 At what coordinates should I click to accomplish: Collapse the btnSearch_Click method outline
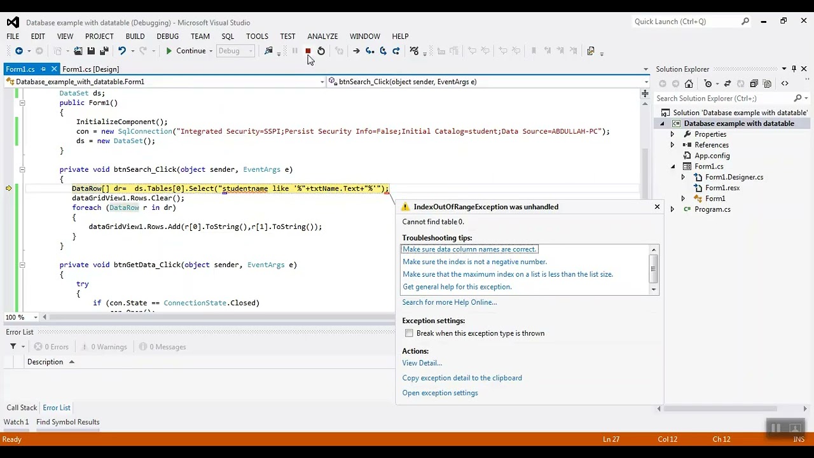point(22,169)
